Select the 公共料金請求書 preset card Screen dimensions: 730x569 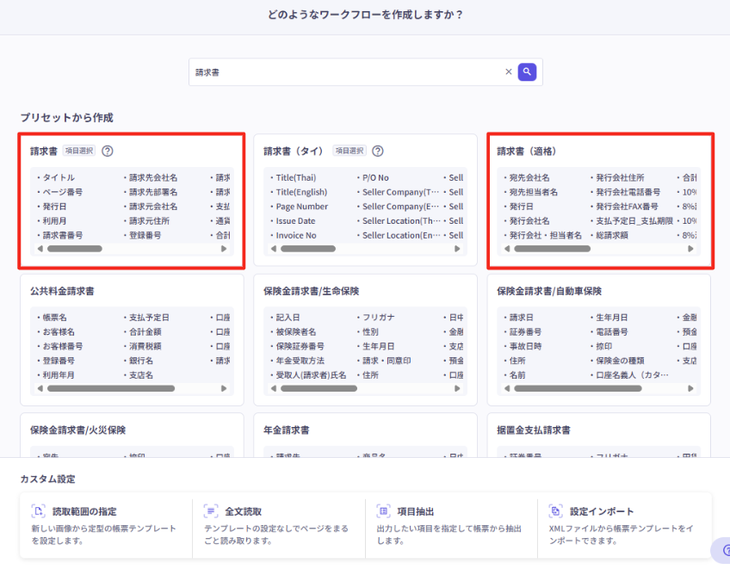pos(132,291)
